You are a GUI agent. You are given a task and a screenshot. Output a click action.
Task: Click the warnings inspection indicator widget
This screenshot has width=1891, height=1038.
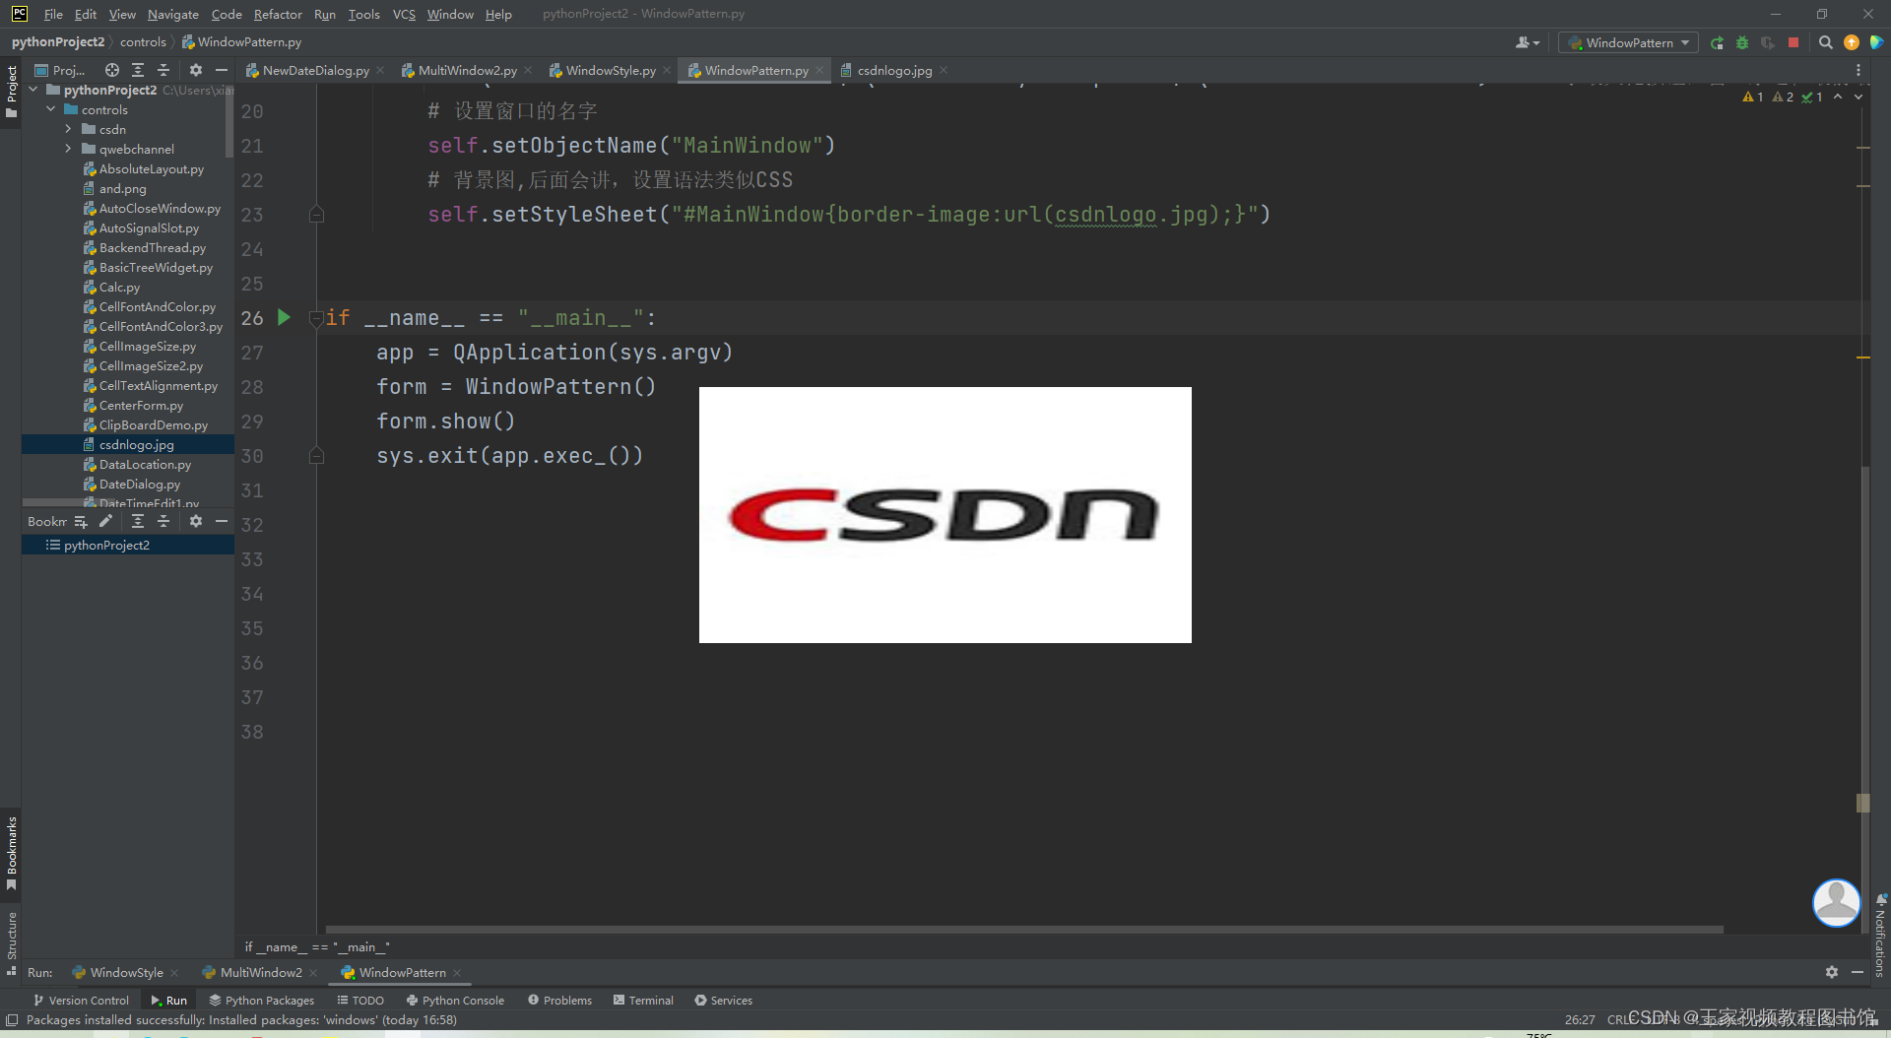click(x=1783, y=97)
